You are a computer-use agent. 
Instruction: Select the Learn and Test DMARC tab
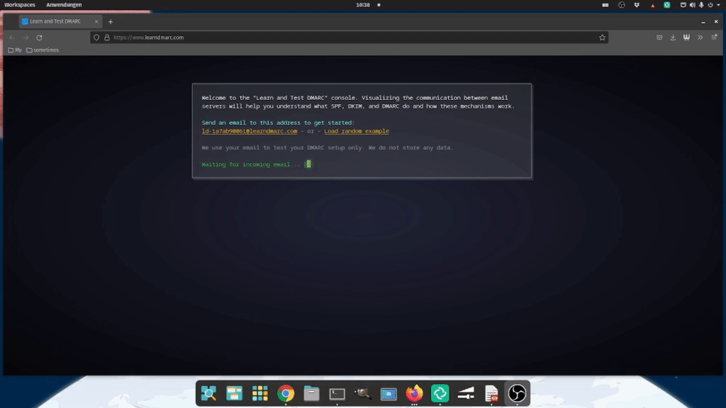[60, 21]
